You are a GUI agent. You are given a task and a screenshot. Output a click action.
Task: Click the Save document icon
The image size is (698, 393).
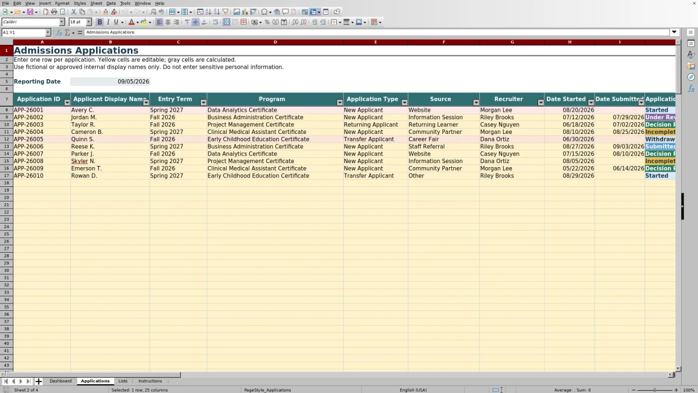coord(30,12)
